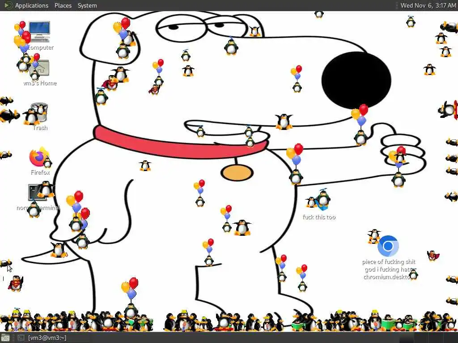Image resolution: width=458 pixels, height=343 pixels.
Task: Open the Applications menu
Action: [32, 5]
